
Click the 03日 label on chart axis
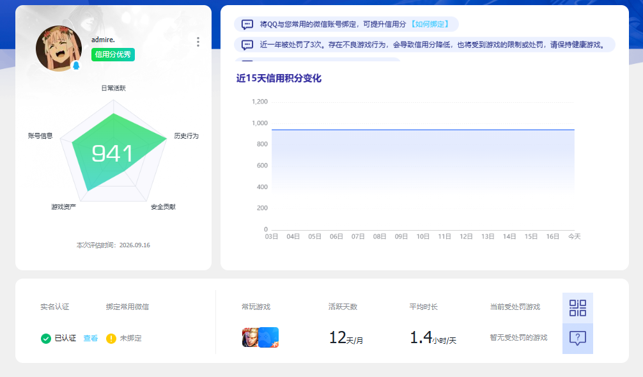(x=272, y=236)
